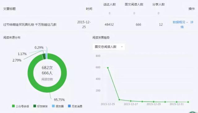Click the 48432 delivered count cell

109,24
